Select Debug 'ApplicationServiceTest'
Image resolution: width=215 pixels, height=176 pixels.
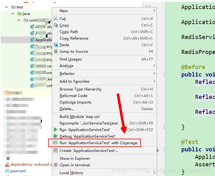[x=104, y=136]
